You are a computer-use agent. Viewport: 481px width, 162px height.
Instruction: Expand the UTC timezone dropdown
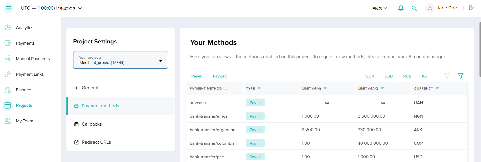coord(80,8)
